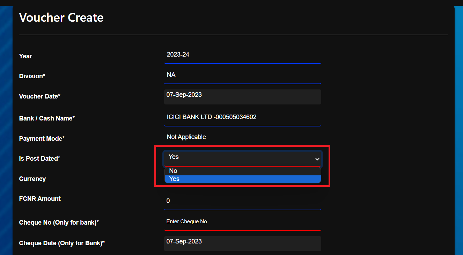This screenshot has width=463, height=255.
Task: Click the Cheque No (Only for bank)* label
Action: click(x=59, y=223)
